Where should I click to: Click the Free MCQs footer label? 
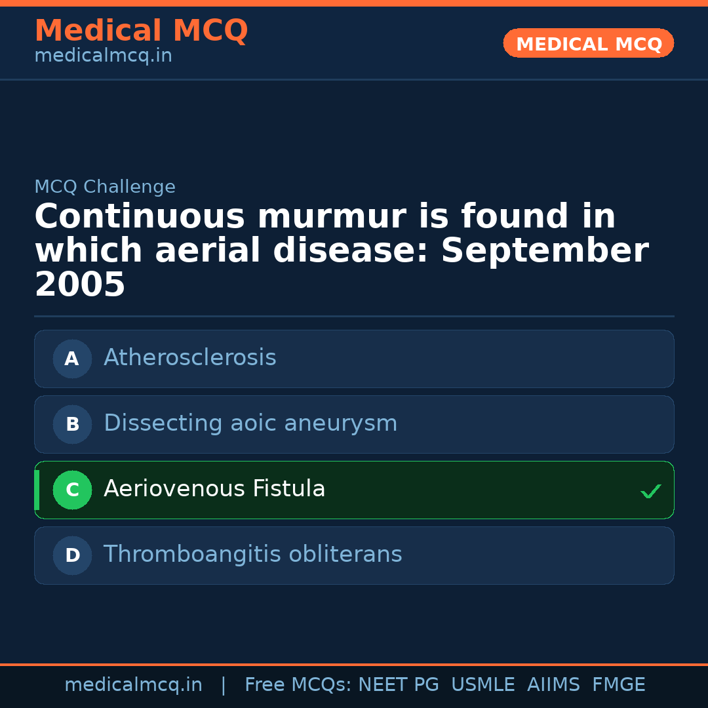(x=298, y=685)
